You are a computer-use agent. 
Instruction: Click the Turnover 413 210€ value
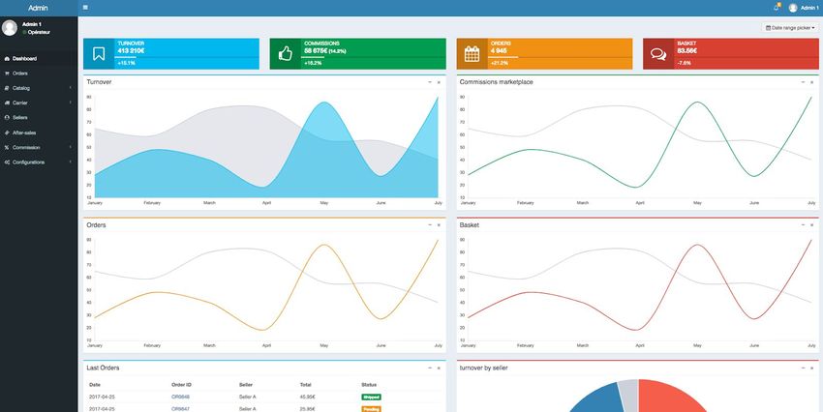point(132,51)
